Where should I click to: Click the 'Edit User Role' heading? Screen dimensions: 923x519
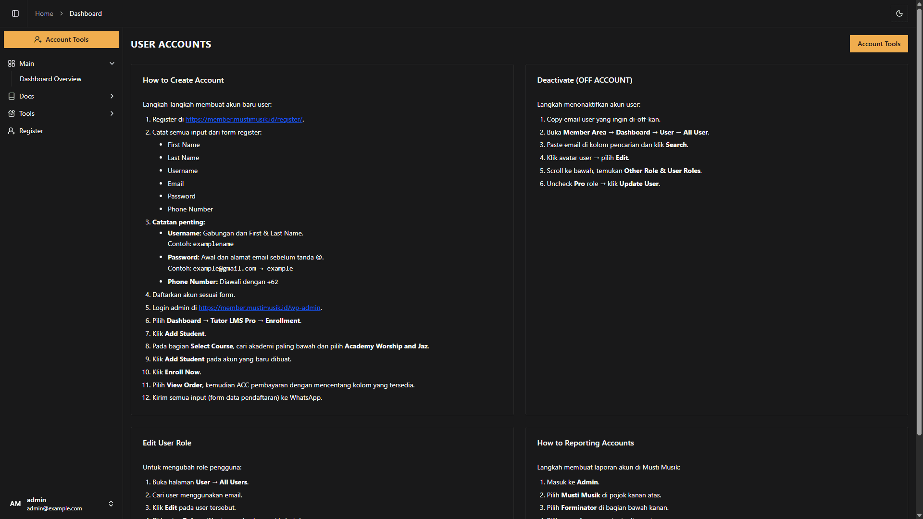pyautogui.click(x=167, y=443)
